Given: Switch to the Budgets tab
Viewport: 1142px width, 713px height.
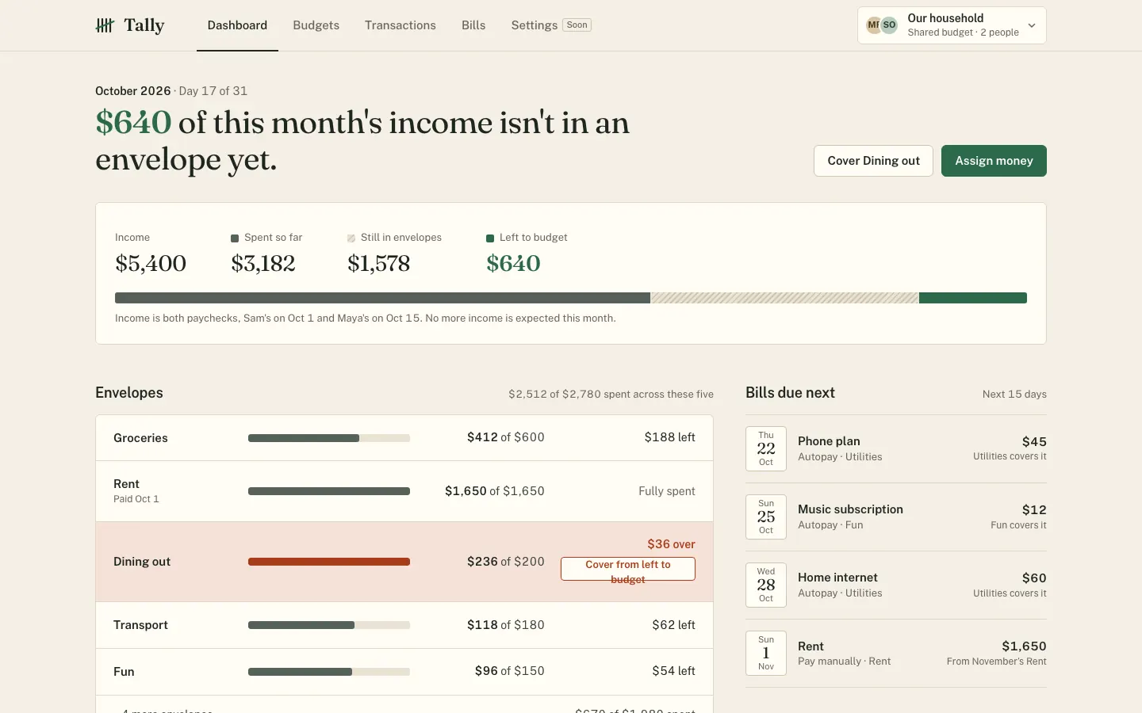Looking at the screenshot, I should tap(316, 25).
